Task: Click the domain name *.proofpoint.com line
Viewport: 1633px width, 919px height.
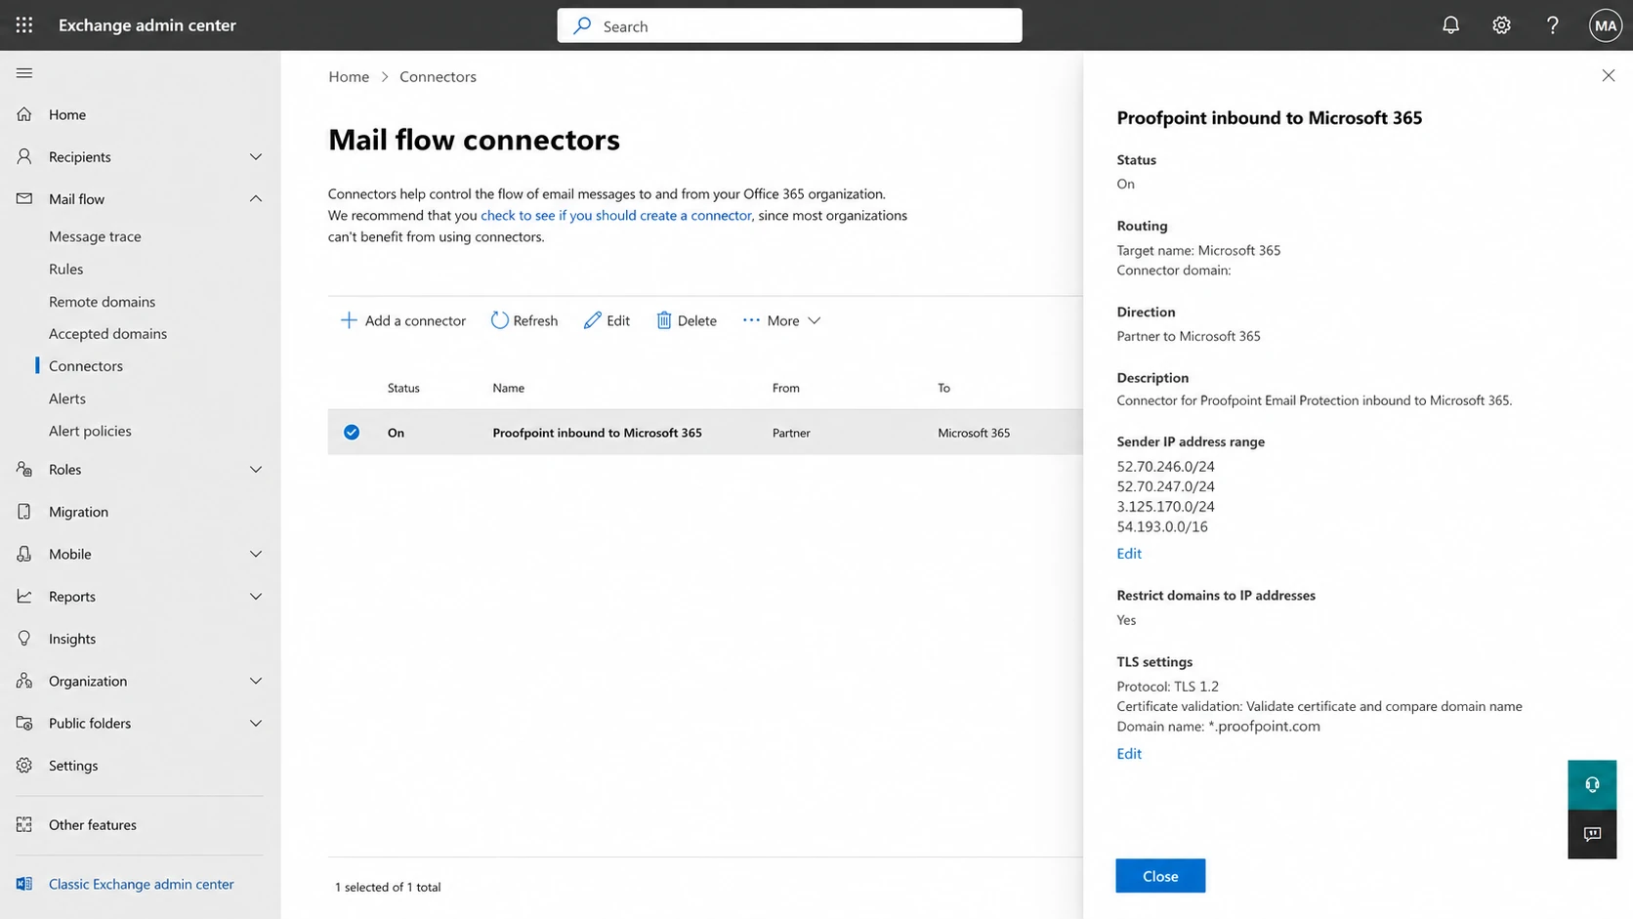Action: (1218, 726)
